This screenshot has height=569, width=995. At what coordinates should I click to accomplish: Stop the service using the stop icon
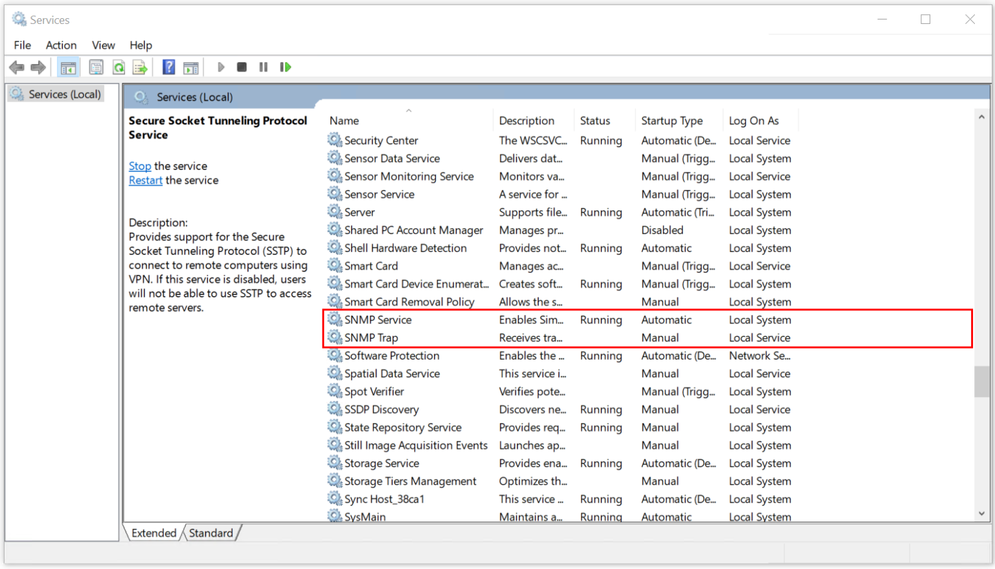tap(242, 67)
